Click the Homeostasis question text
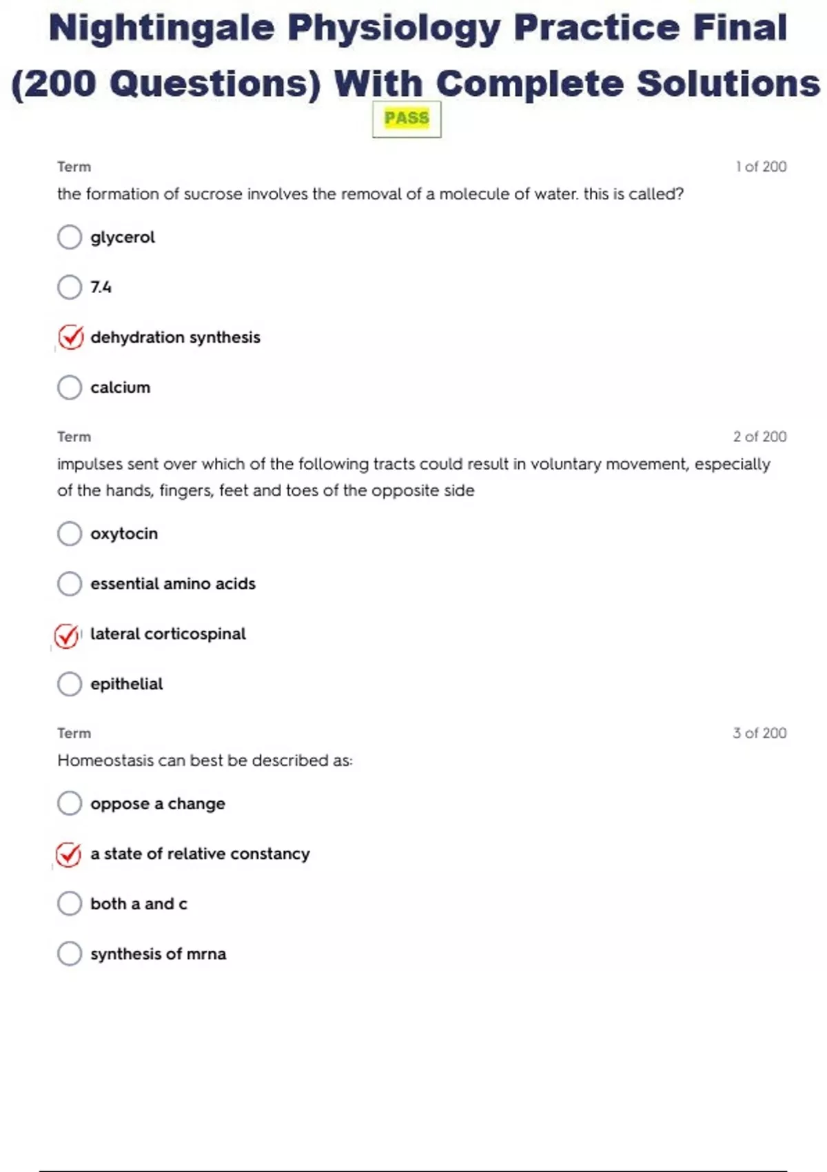 point(205,760)
